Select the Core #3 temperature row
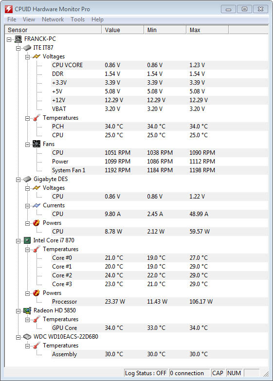 click(x=160, y=284)
